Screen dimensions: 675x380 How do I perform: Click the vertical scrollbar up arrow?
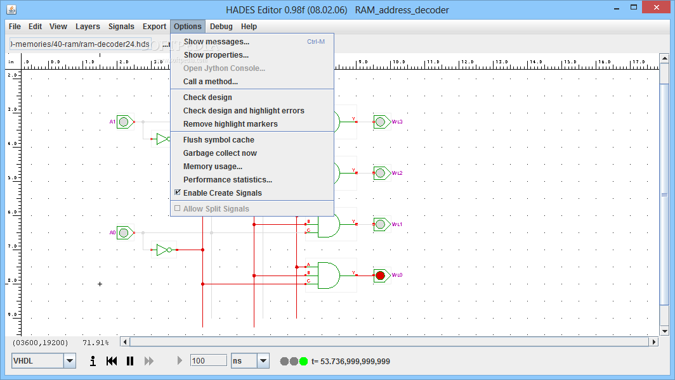pos(664,58)
